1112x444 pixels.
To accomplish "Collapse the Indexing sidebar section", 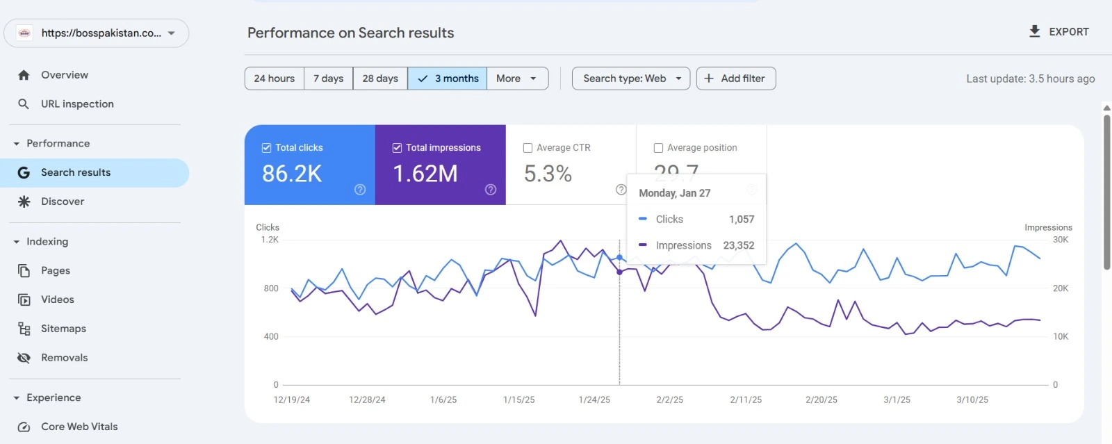I will (17, 242).
